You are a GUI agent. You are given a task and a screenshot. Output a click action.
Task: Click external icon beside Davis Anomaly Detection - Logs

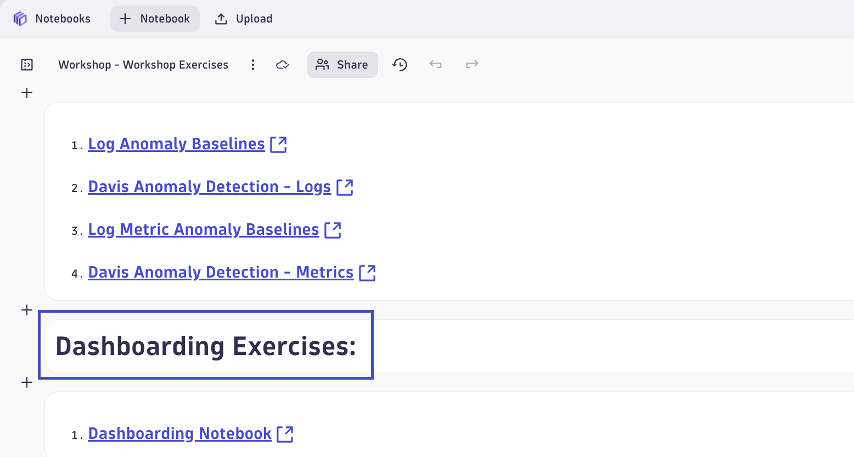click(345, 187)
